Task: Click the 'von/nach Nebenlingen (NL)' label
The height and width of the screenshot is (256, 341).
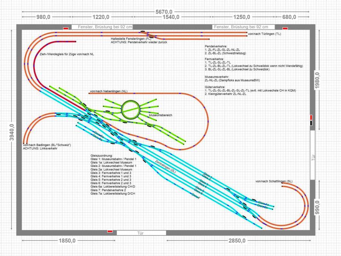Action: coord(108,91)
